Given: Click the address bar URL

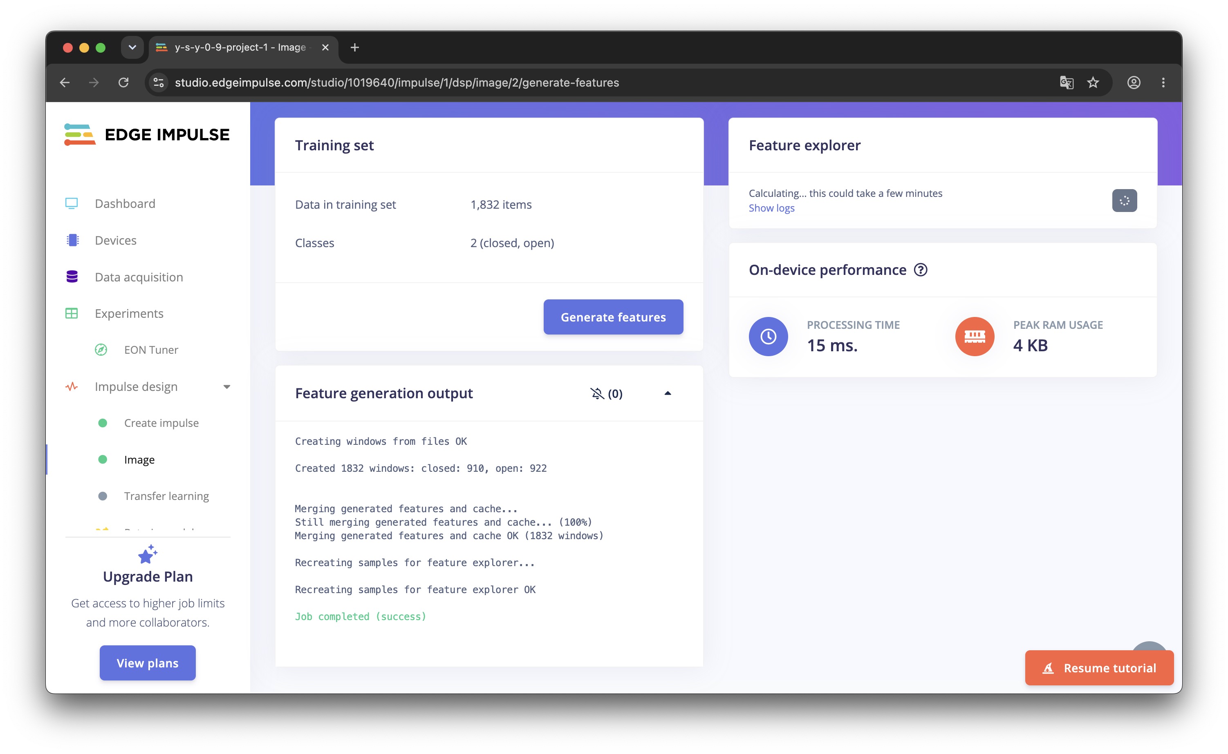Looking at the screenshot, I should 397,82.
